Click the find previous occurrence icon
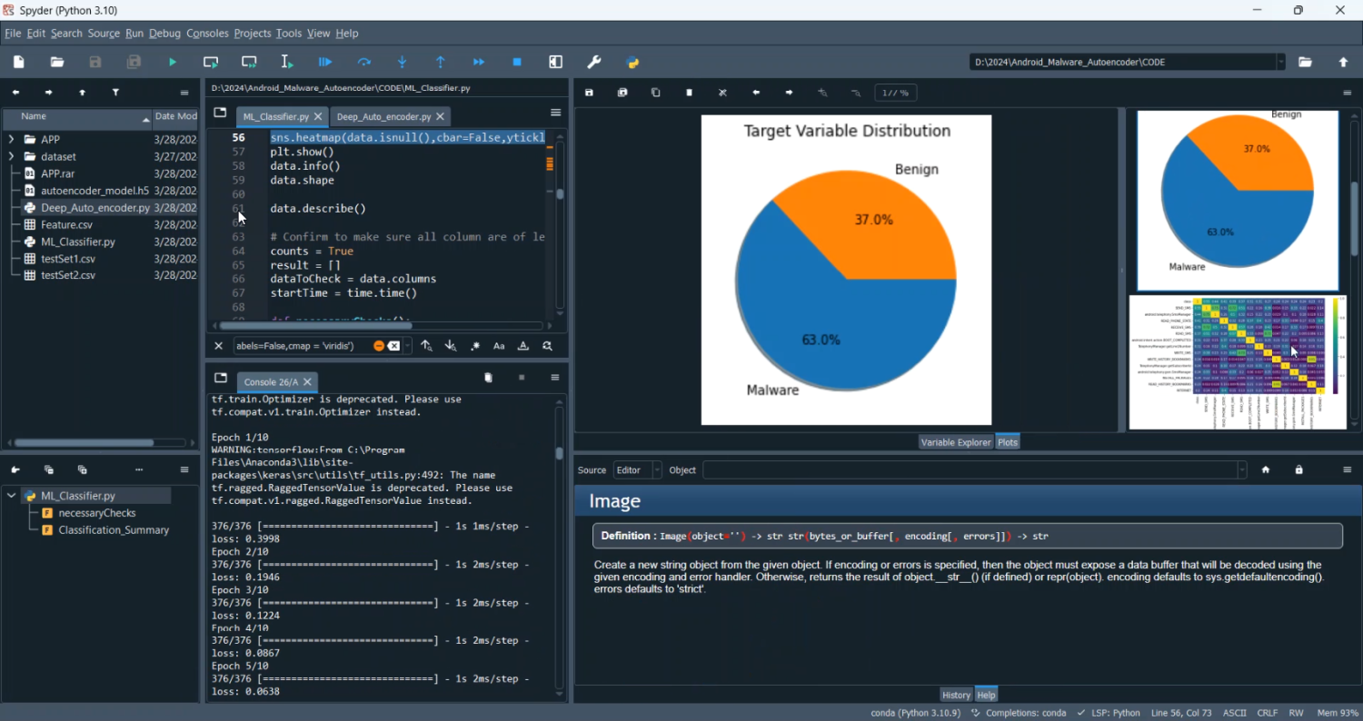1363x721 pixels. (x=426, y=346)
